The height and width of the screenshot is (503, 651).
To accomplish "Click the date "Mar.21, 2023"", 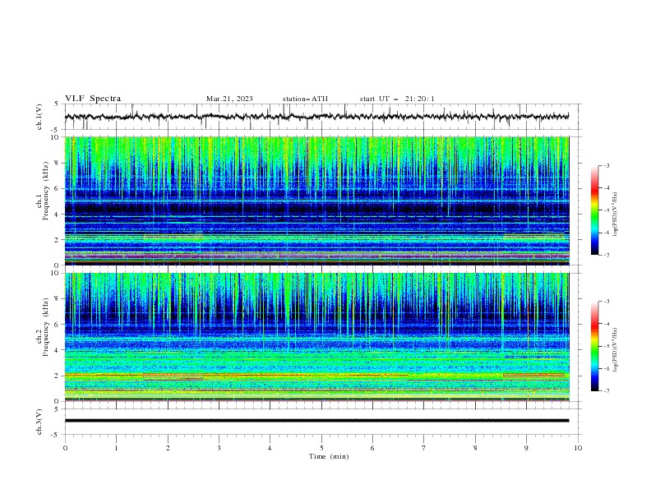I will (x=229, y=99).
